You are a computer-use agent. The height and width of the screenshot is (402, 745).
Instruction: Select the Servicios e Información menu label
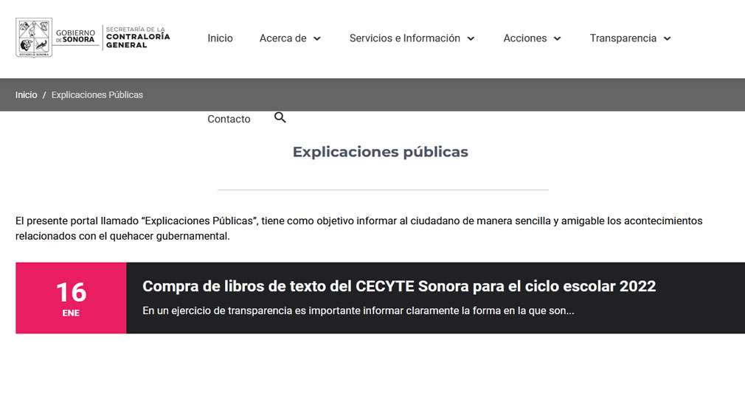coord(404,38)
